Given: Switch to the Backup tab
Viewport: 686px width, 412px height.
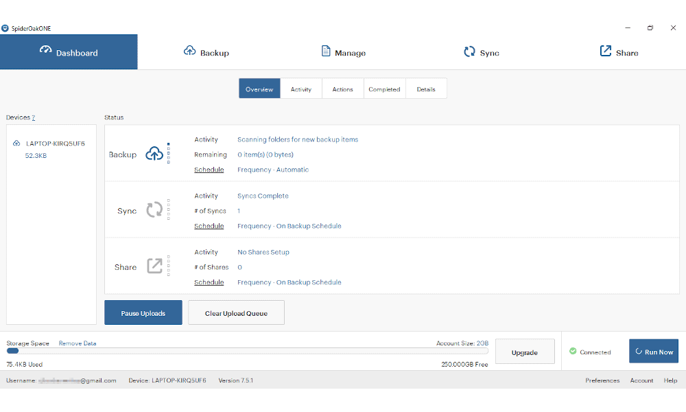Looking at the screenshot, I should click(x=206, y=52).
